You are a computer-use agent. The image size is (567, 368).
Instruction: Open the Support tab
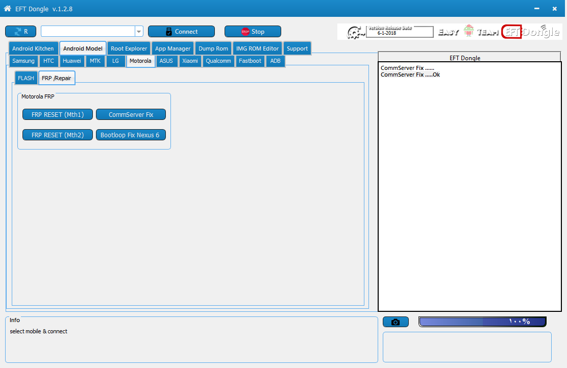click(x=297, y=48)
